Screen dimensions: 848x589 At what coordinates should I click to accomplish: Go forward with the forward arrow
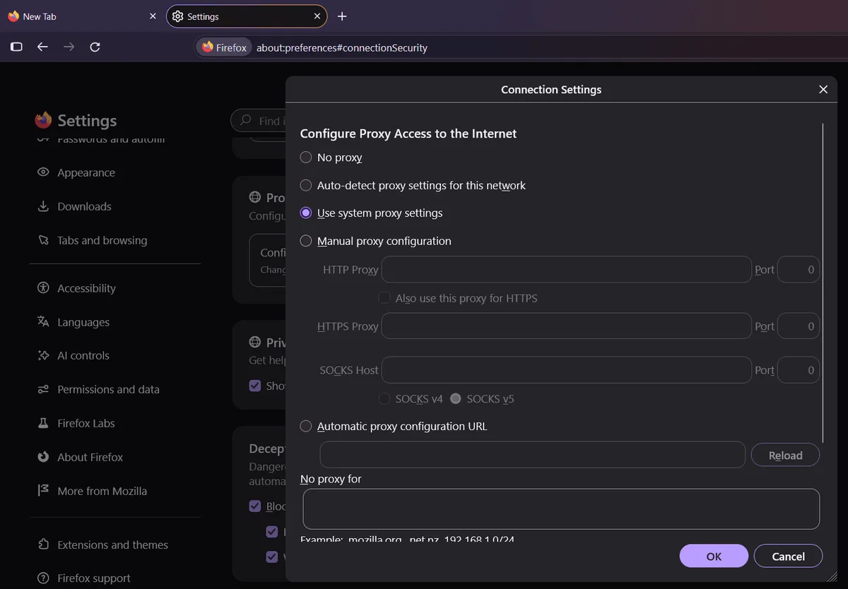pyautogui.click(x=69, y=47)
